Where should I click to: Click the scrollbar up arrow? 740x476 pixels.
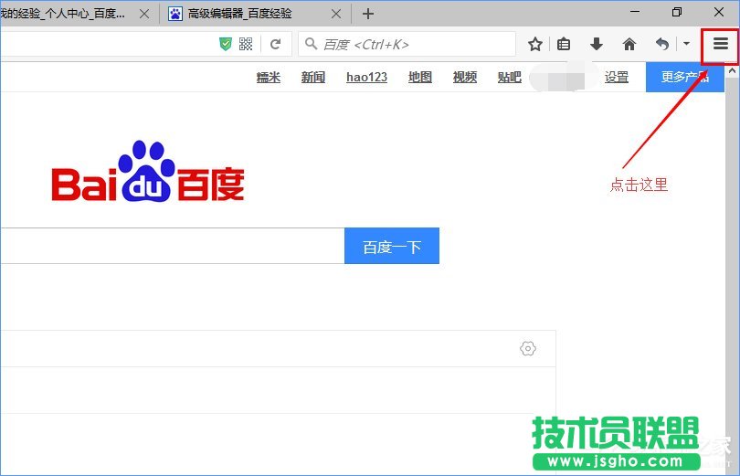732,71
